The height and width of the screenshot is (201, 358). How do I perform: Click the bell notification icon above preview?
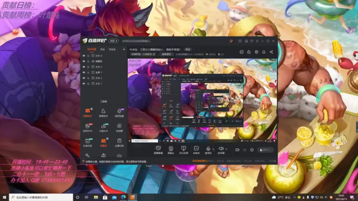click(264, 52)
